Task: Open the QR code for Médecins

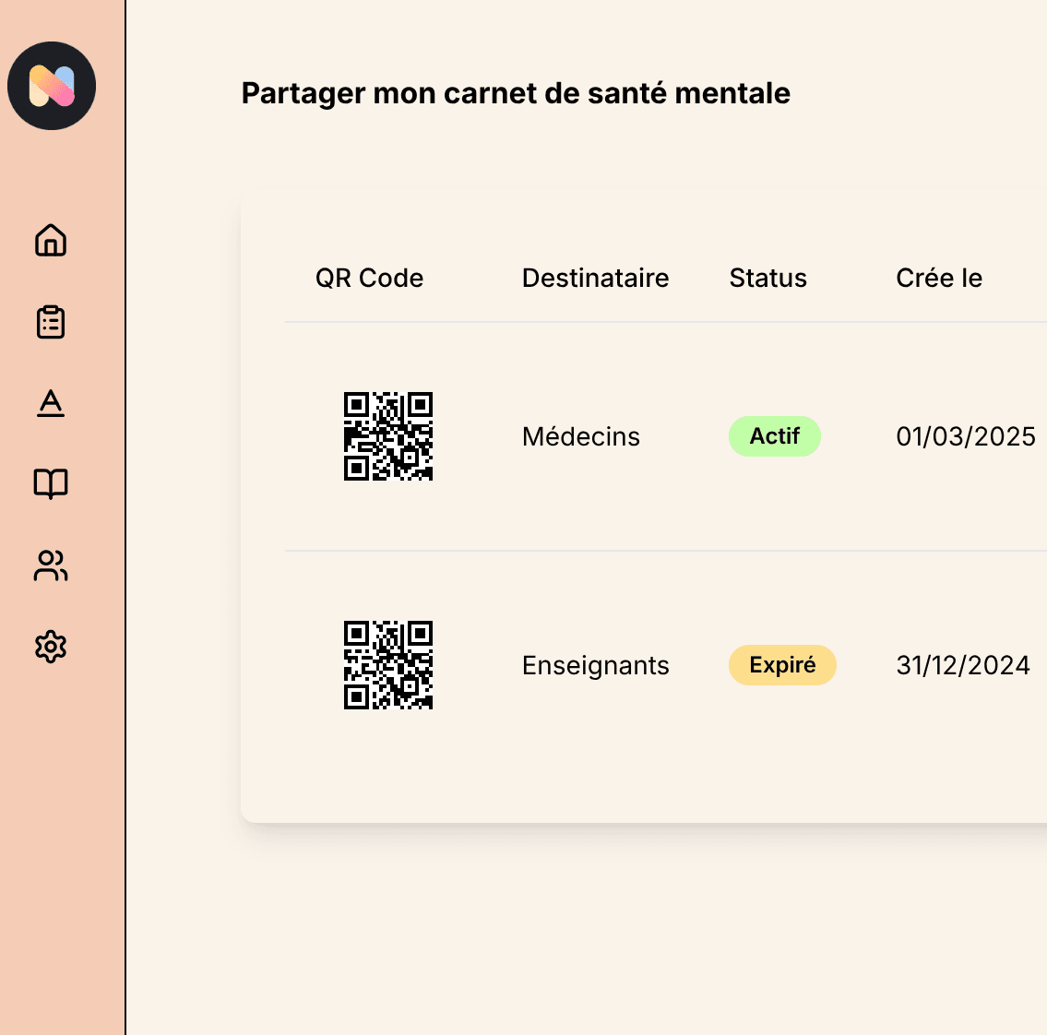Action: click(388, 436)
